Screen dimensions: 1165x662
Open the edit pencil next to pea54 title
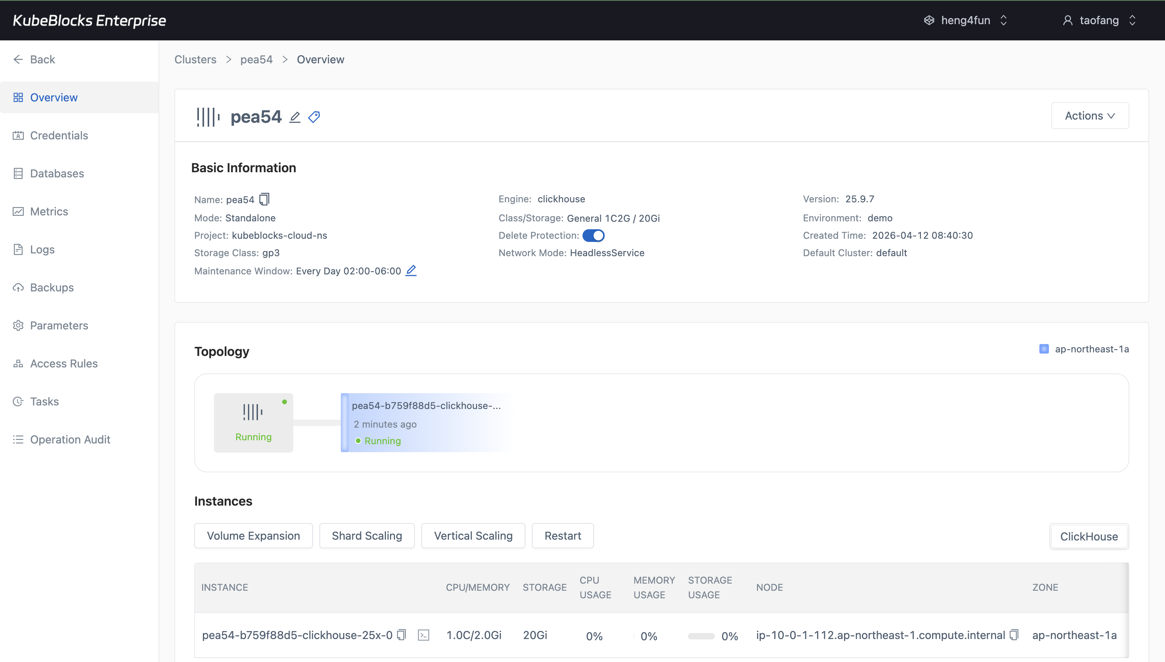(294, 117)
